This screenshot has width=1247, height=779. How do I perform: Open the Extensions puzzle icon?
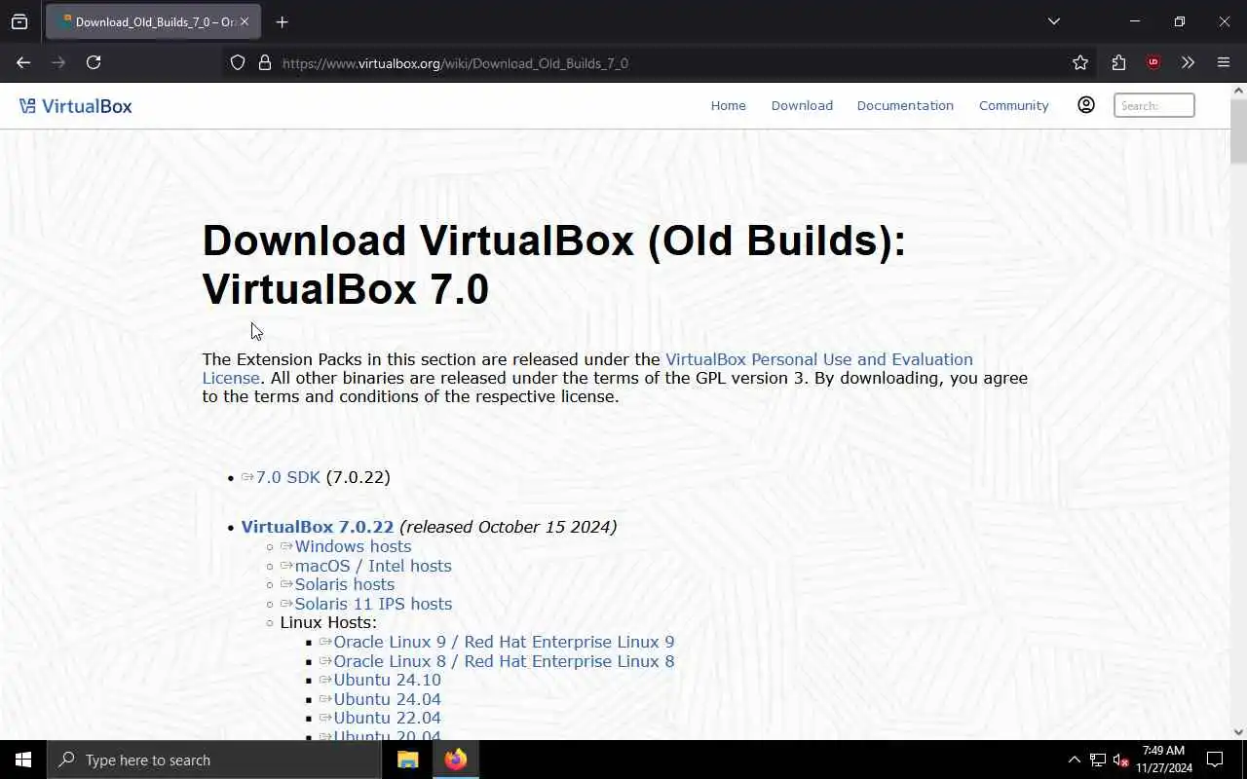1118,62
